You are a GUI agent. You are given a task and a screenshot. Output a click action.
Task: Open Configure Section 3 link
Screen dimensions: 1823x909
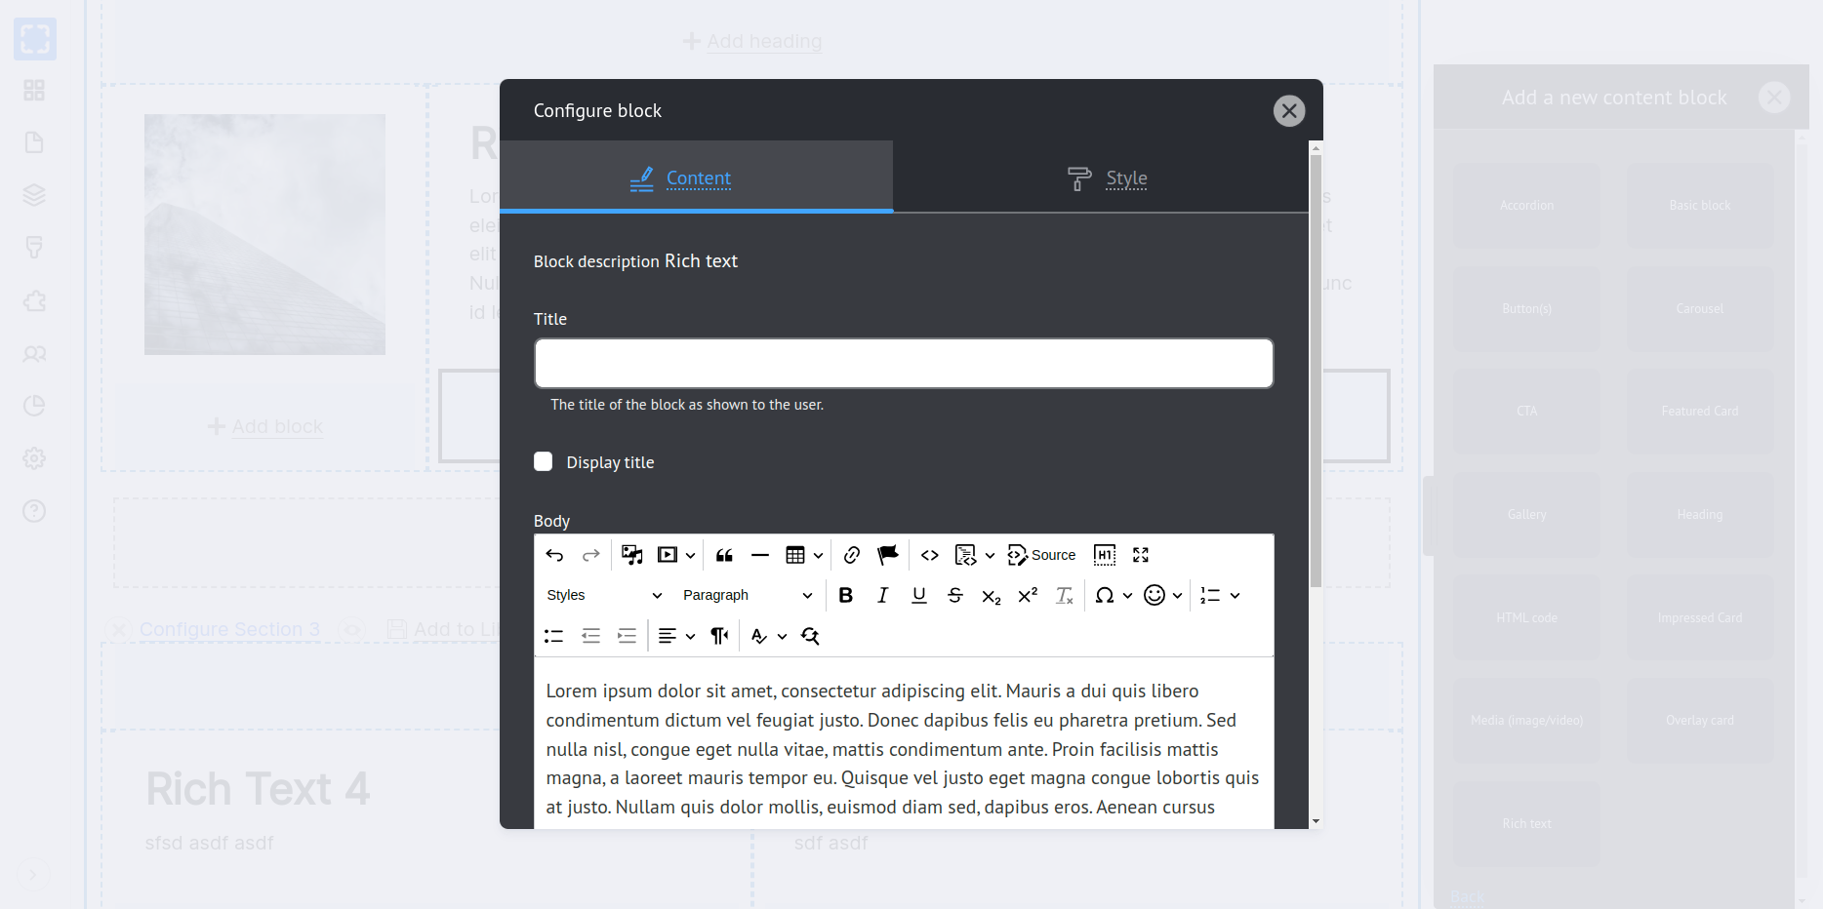click(x=229, y=630)
